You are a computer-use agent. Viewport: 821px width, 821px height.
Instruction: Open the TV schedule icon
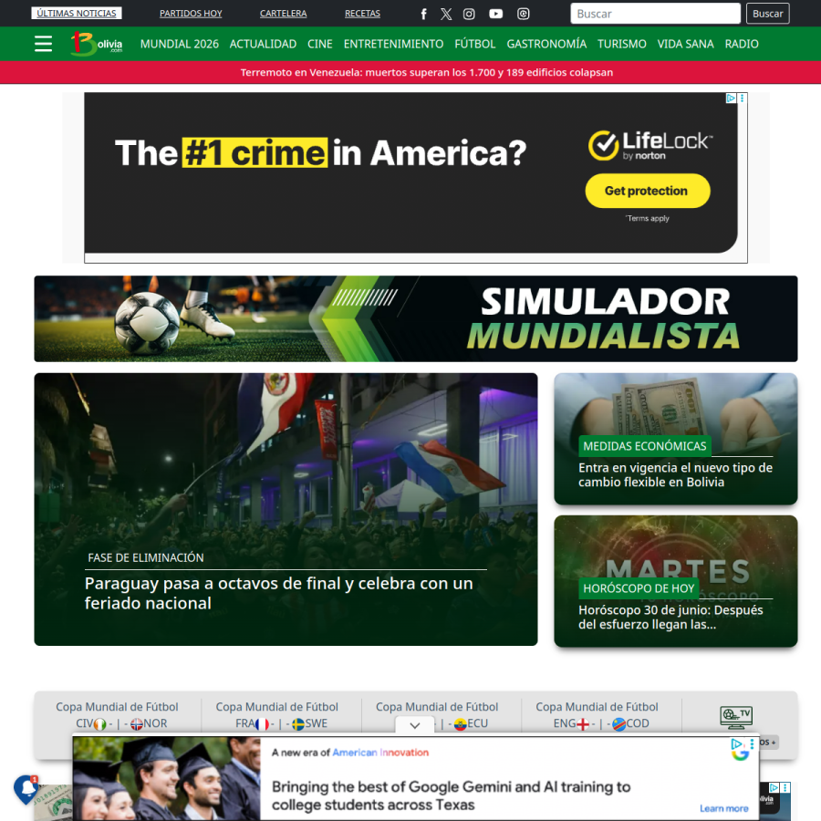pyautogui.click(x=736, y=717)
